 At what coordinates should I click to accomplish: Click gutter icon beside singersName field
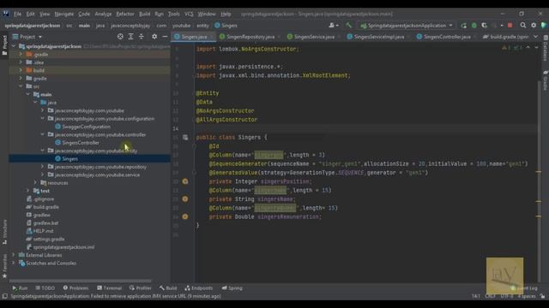point(185,198)
